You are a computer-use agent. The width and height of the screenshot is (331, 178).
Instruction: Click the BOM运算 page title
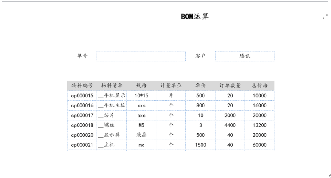(x=195, y=17)
